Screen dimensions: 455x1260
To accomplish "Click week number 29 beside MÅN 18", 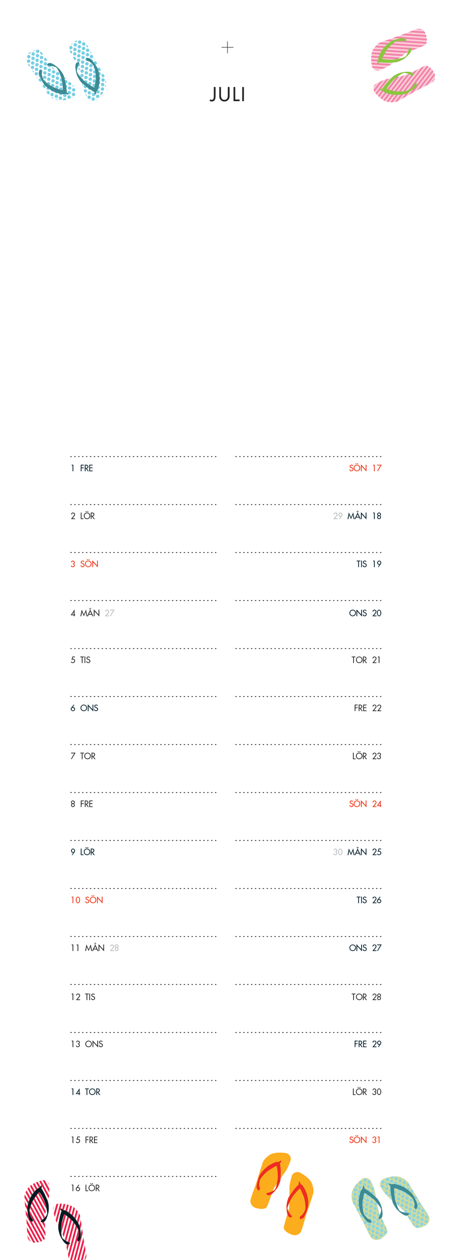I will pyautogui.click(x=338, y=516).
